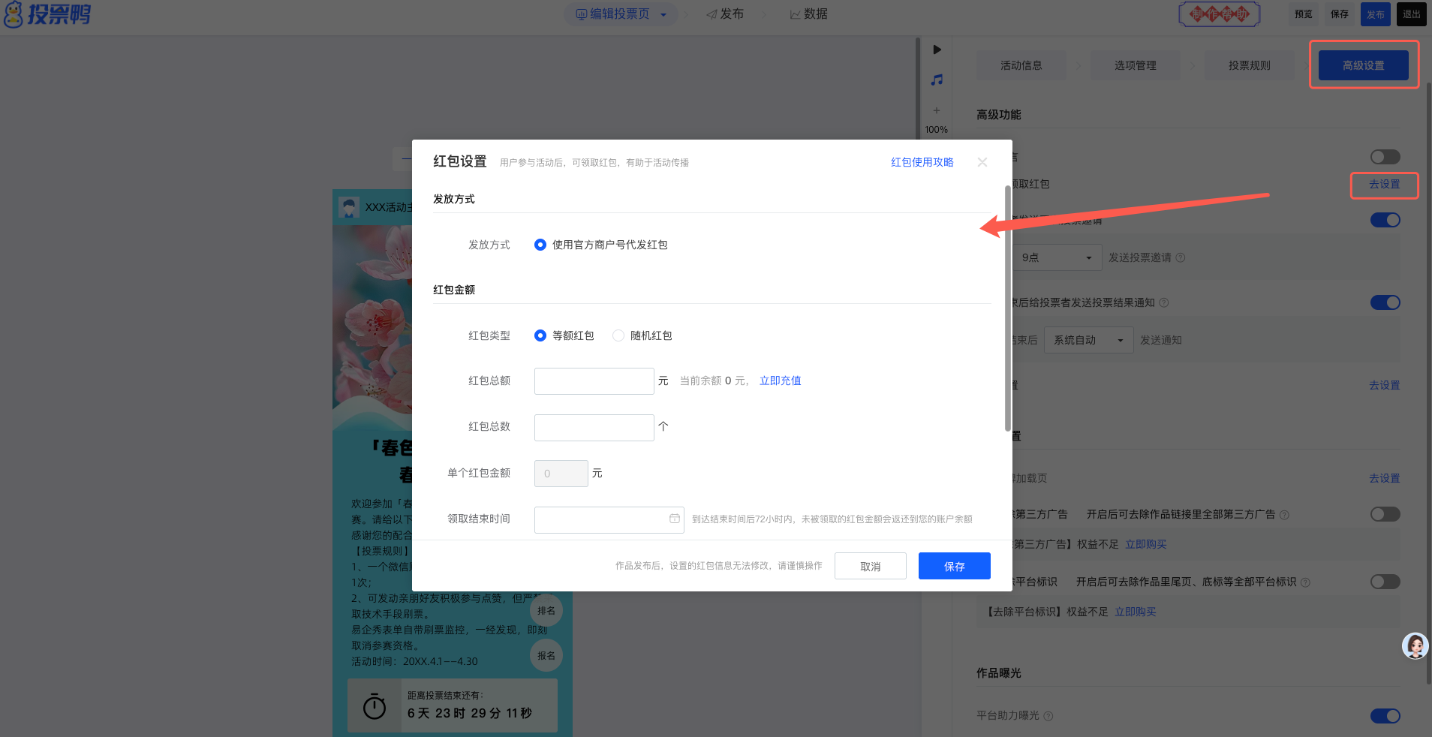Select the random red packet option
This screenshot has width=1432, height=737.
618,335
